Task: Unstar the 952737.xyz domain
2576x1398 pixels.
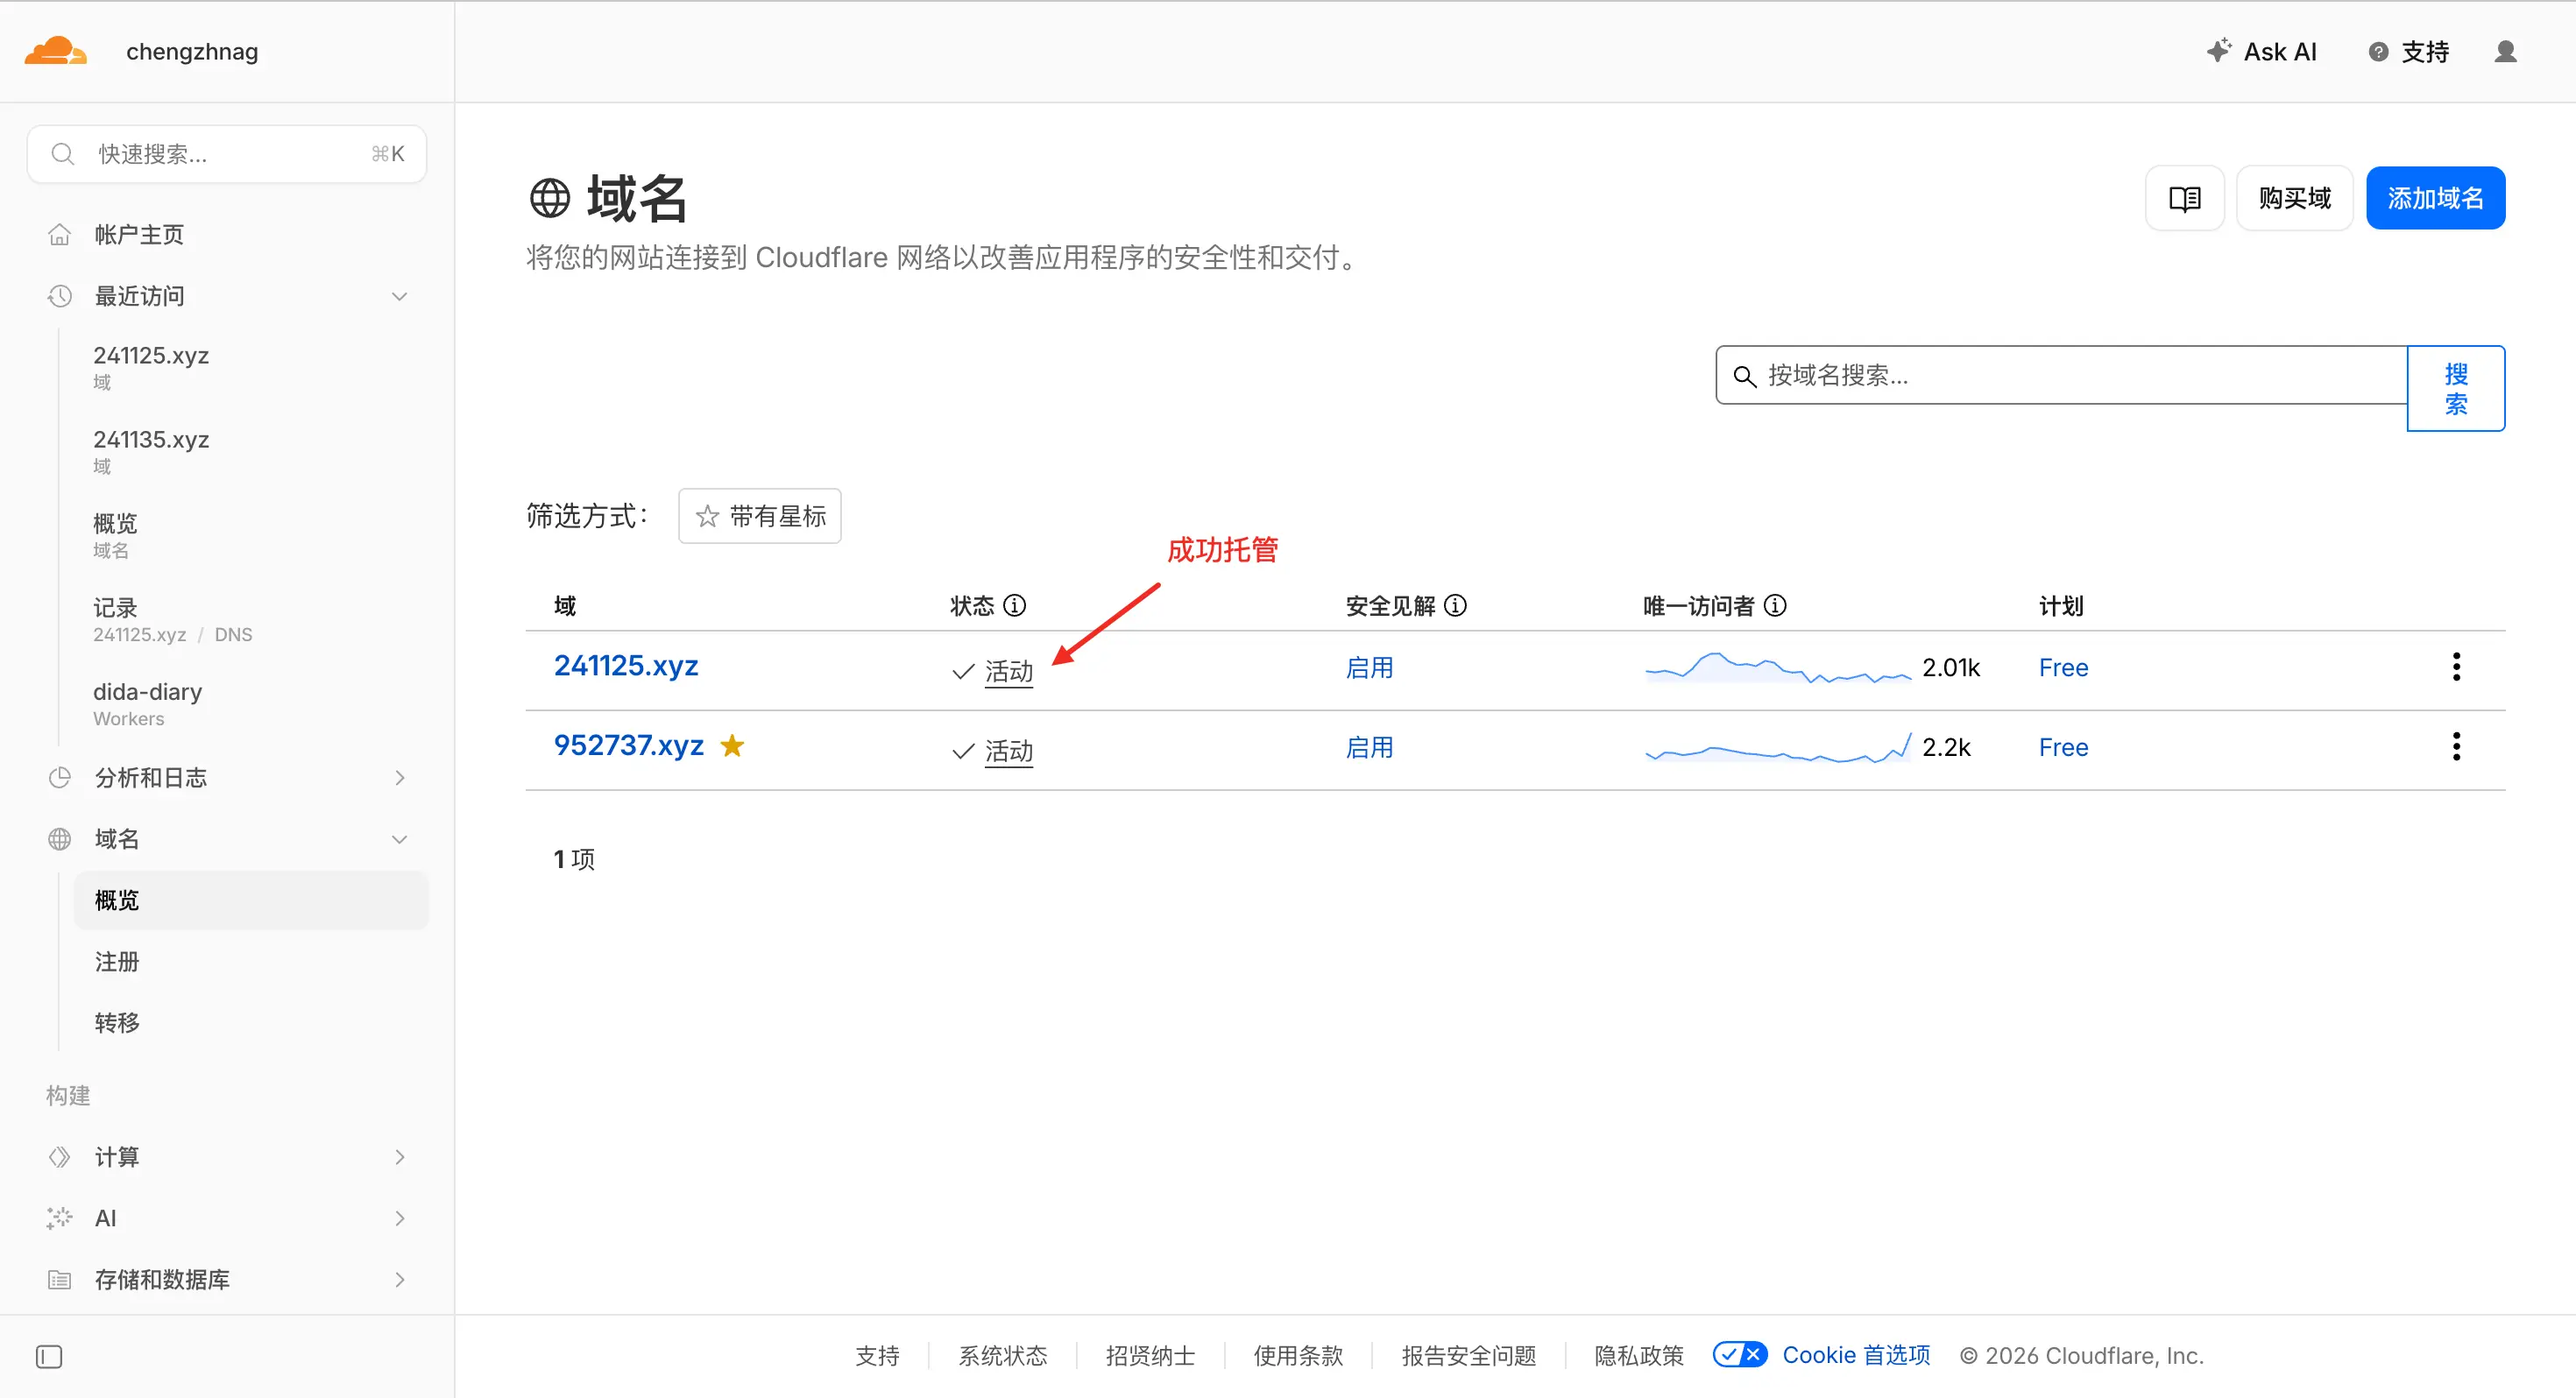Action: click(732, 746)
